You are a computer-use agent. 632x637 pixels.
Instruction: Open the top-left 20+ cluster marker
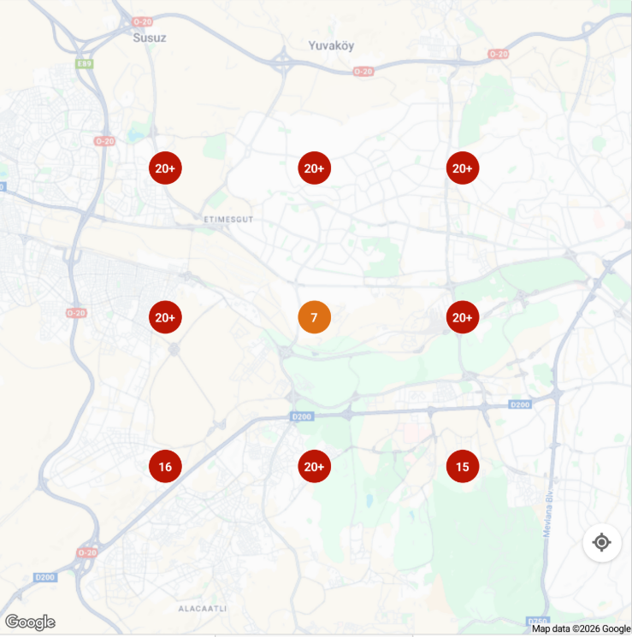165,168
